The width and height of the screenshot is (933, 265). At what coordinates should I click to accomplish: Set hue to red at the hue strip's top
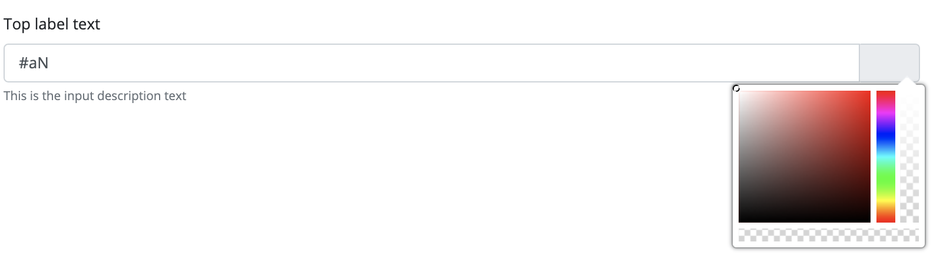(x=886, y=92)
